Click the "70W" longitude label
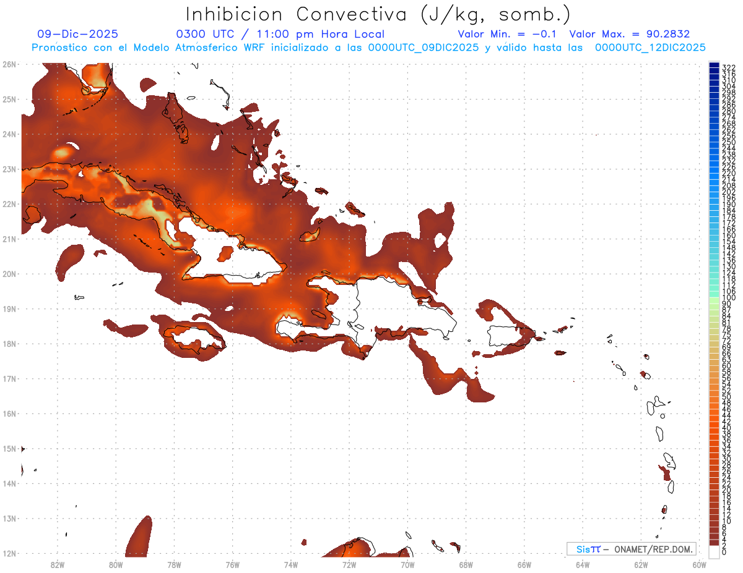This screenshot has width=743, height=573. coord(407,564)
